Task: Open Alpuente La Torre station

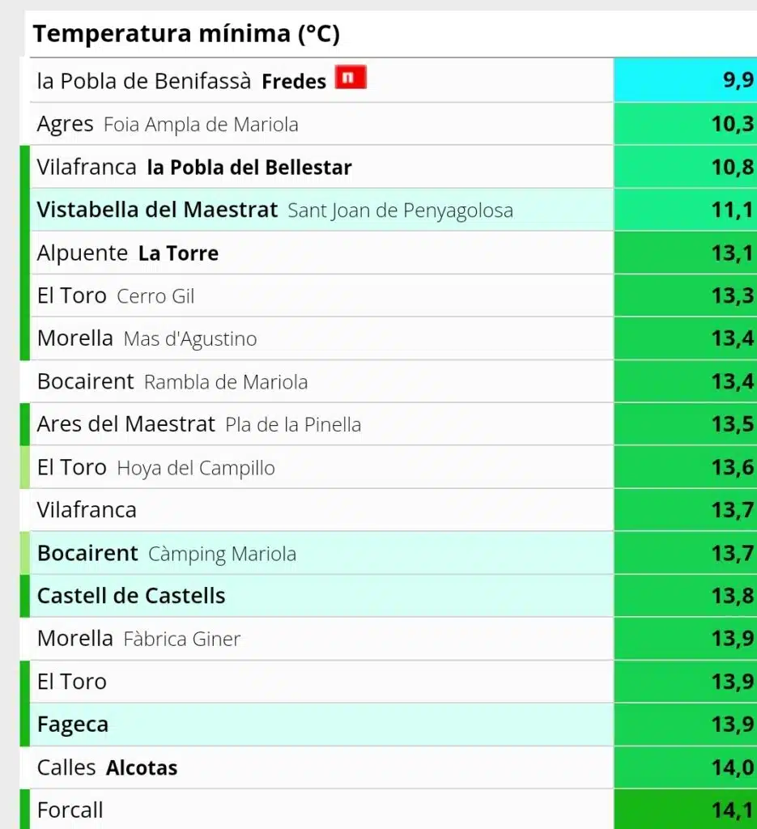Action: pyautogui.click(x=321, y=253)
